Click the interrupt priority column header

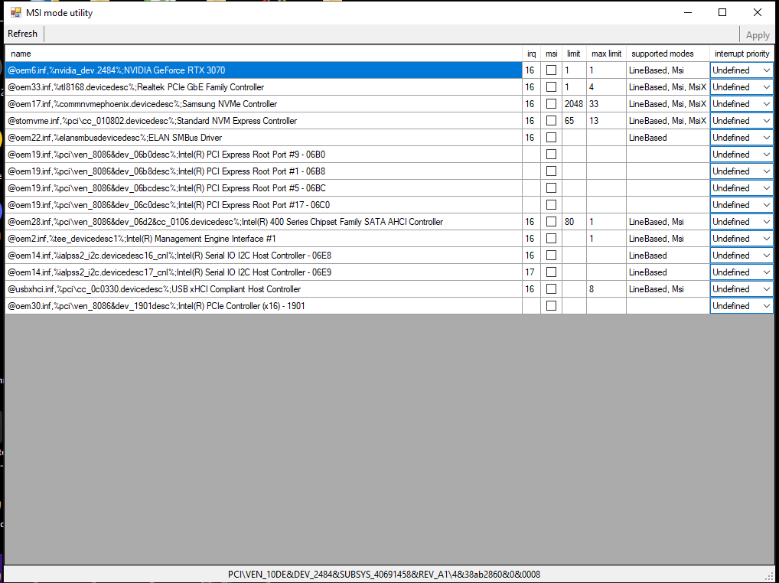(741, 54)
